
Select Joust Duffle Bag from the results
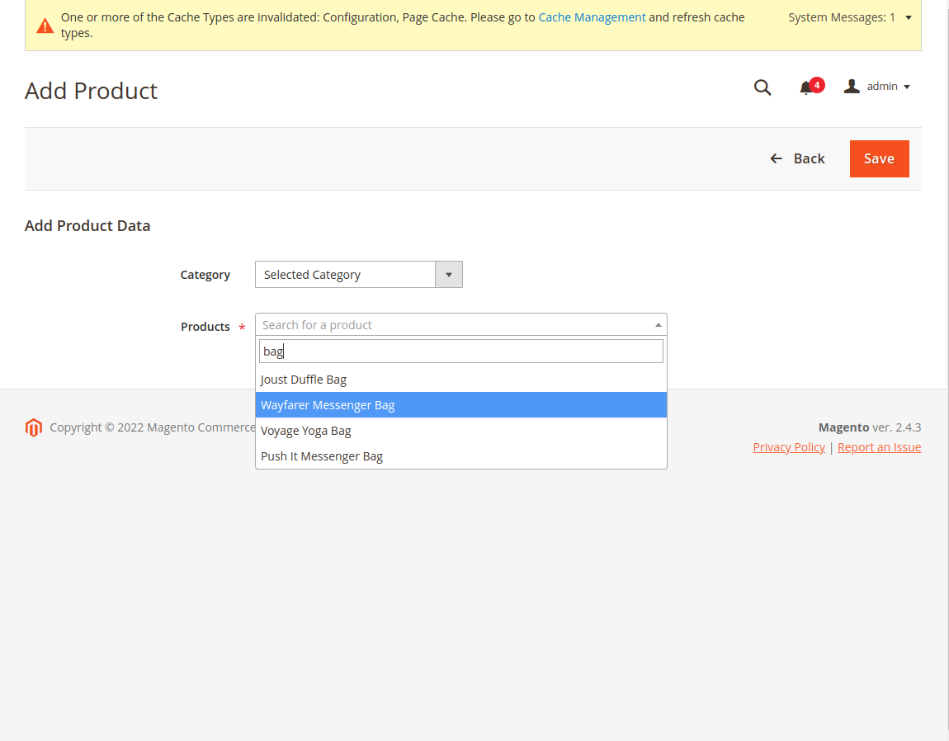304,380
